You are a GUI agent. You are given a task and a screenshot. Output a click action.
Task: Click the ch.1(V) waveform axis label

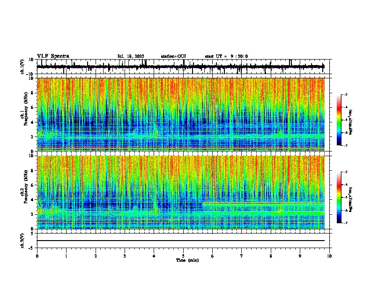[x=22, y=67]
